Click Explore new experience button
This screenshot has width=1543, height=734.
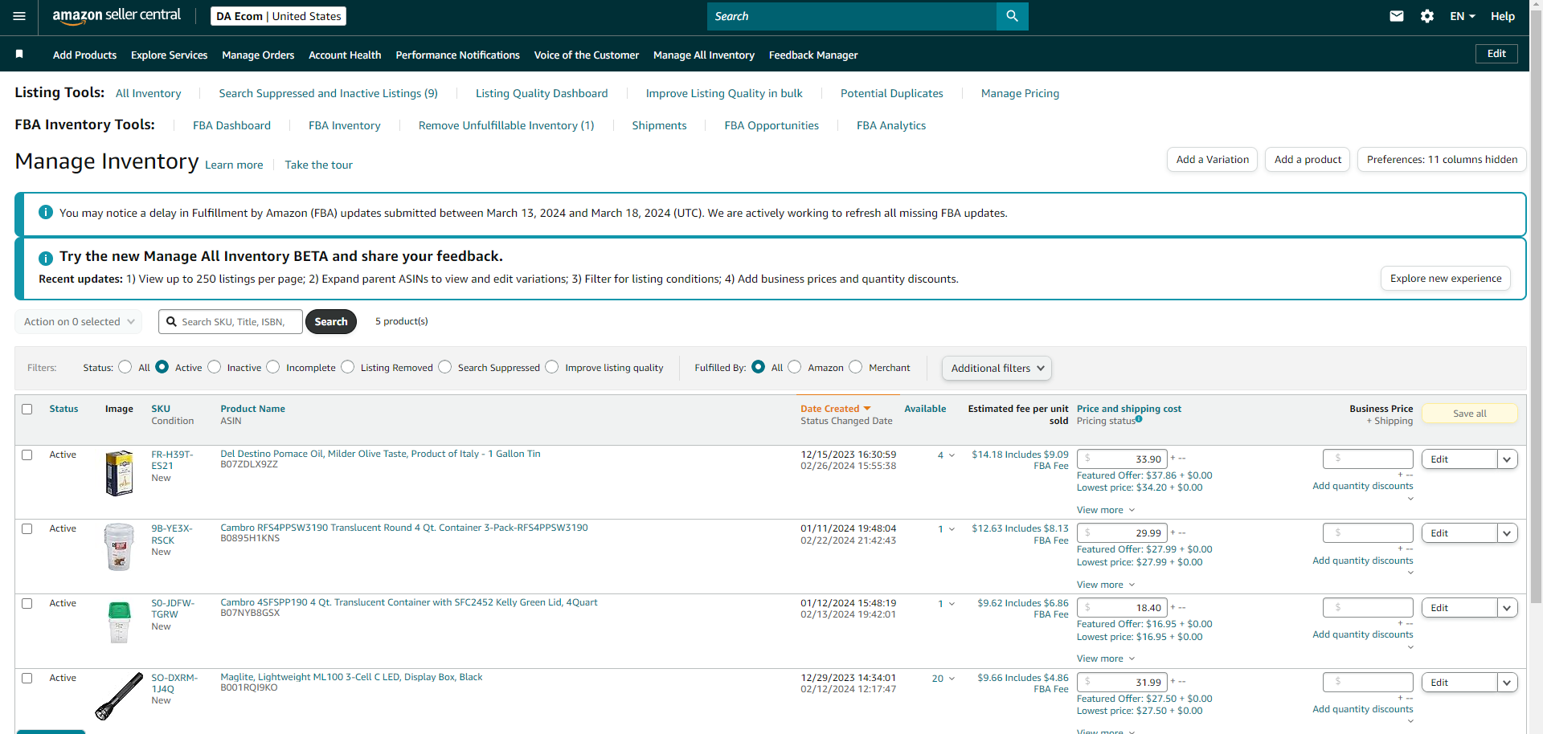[1446, 279]
